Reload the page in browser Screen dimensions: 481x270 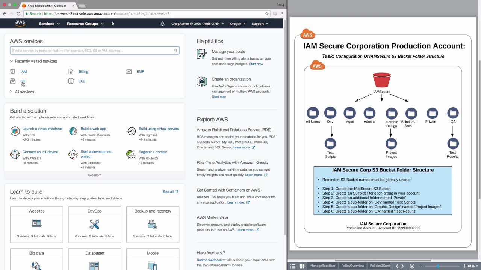pyautogui.click(x=18, y=14)
